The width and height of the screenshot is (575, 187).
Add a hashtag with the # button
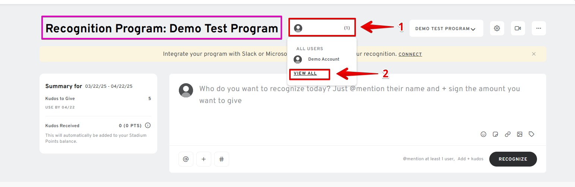point(222,159)
